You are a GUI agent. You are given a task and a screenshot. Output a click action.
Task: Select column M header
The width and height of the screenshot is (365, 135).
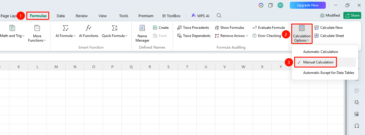[56, 67]
